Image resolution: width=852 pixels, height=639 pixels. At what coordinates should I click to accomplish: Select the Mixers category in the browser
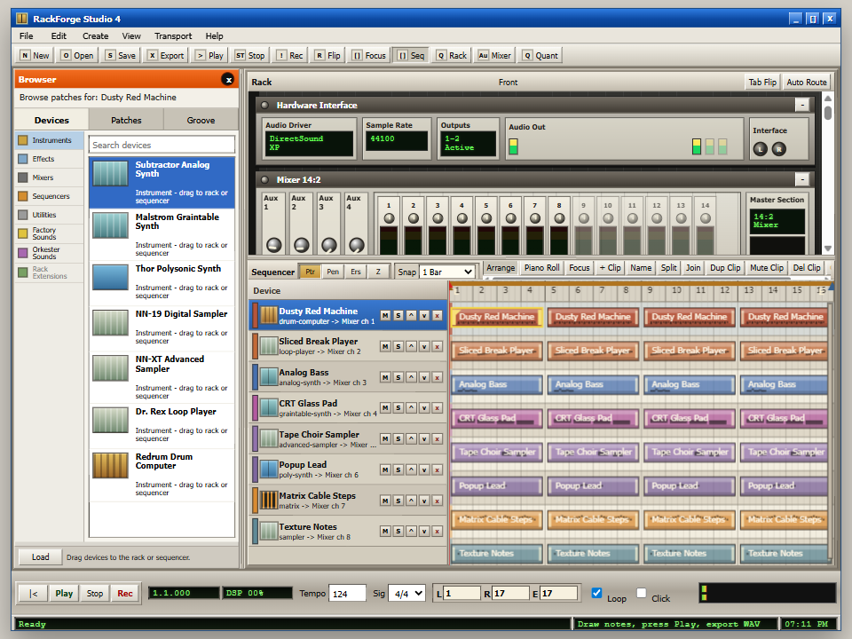point(49,177)
